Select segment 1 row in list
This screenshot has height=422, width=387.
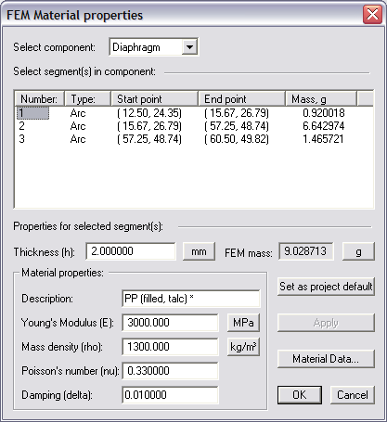(194, 113)
